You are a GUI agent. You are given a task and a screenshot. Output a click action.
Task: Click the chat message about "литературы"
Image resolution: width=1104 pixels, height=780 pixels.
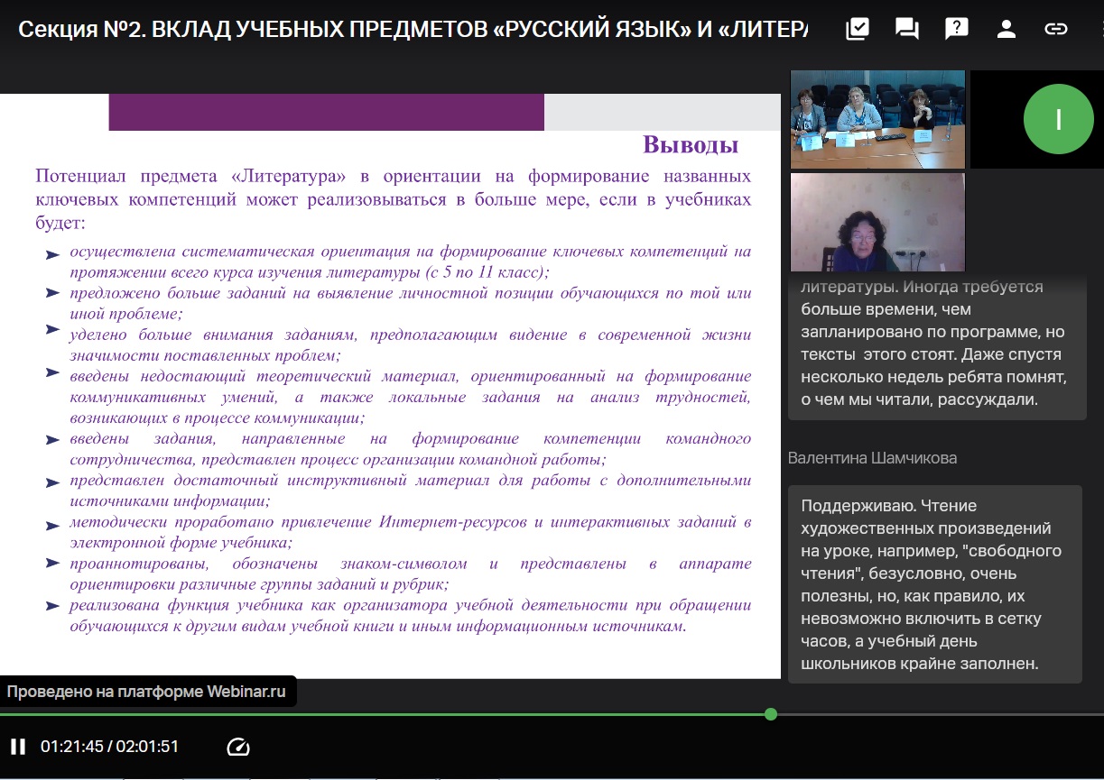[x=934, y=344]
